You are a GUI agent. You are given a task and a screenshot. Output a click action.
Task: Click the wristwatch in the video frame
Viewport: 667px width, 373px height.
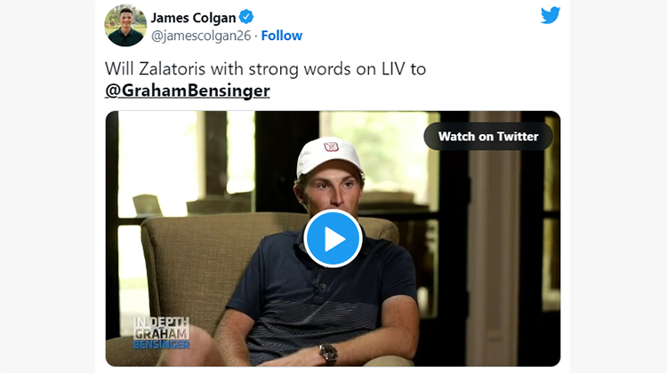pyautogui.click(x=328, y=353)
